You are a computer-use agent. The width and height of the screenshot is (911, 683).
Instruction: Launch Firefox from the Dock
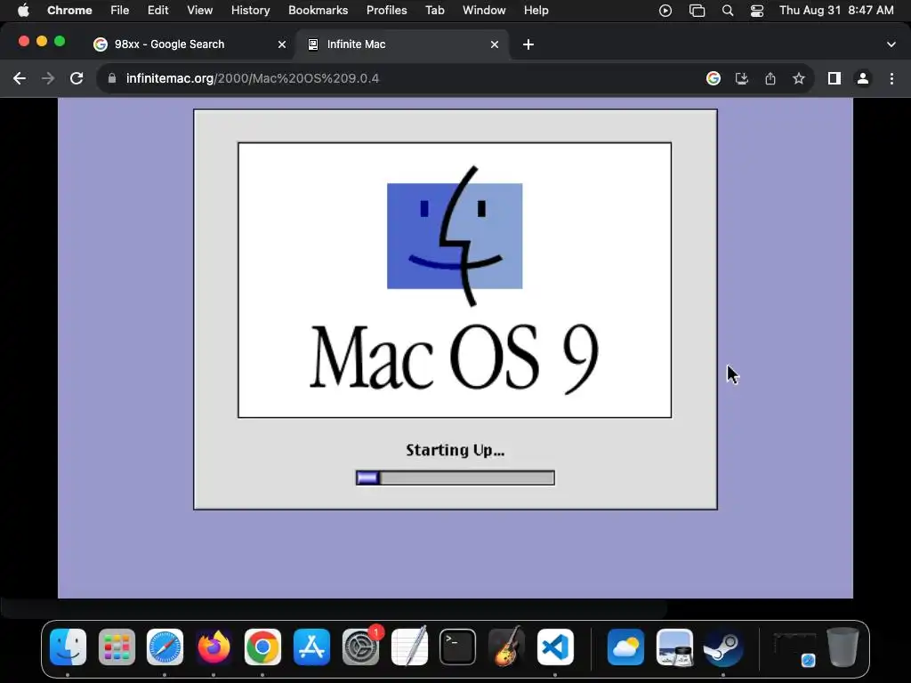[214, 647]
